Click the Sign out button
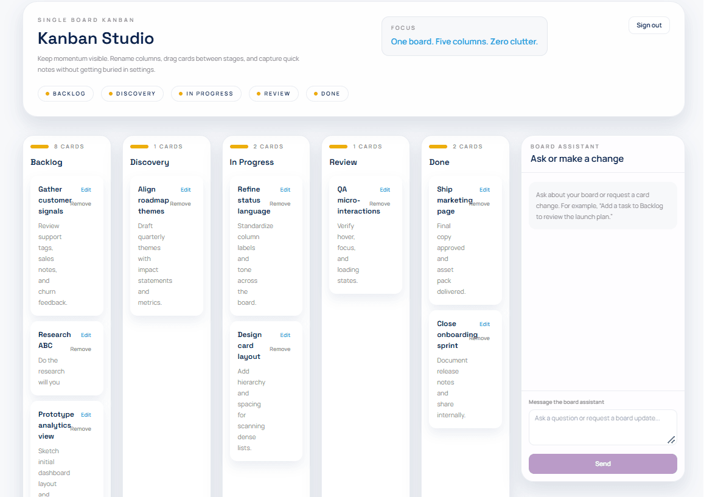Screen dimensions: 704x497 click(649, 25)
